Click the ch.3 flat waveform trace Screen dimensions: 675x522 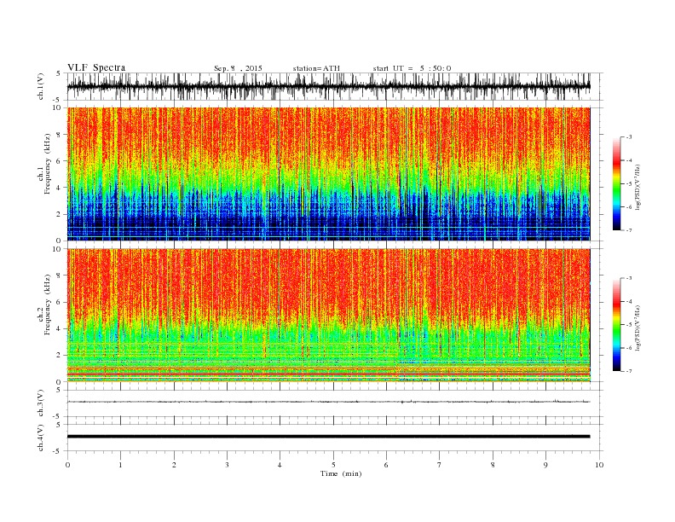328,402
